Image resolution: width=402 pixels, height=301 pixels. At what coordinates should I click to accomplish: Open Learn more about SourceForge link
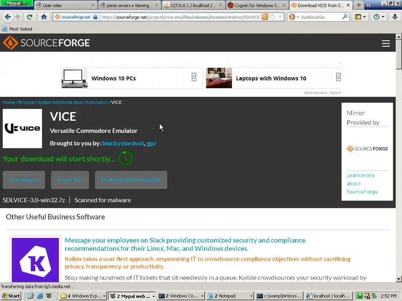362,183
